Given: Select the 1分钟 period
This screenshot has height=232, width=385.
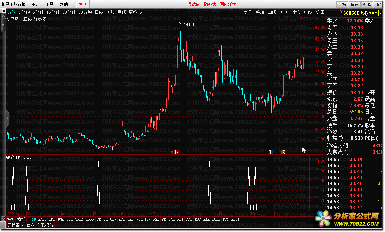Looking at the screenshot, I should point(24,12).
